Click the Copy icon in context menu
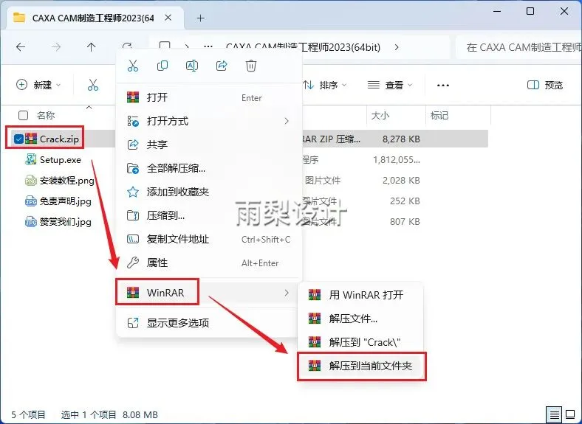 [162, 66]
